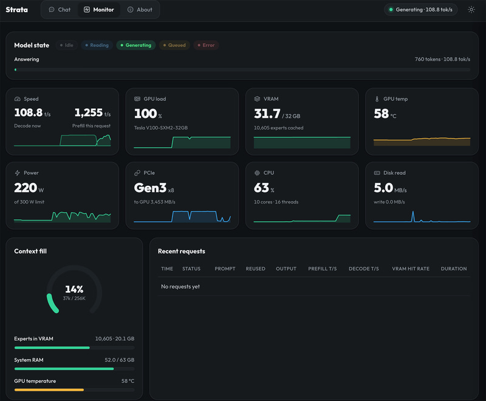This screenshot has height=401, width=486.
Task: Click the VRAM layers icon
Action: (x=257, y=99)
